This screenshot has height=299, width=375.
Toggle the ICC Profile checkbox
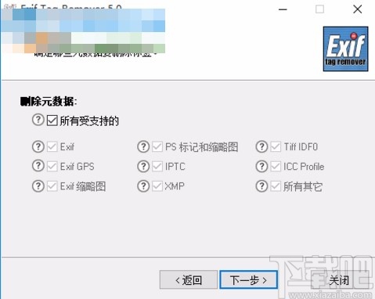276,167
